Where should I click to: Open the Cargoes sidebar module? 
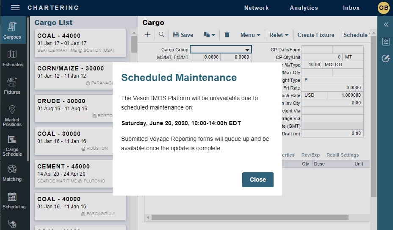click(12, 31)
